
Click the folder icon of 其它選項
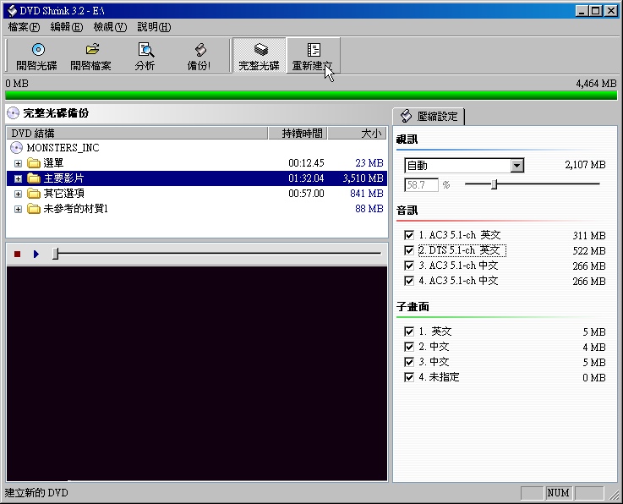[34, 194]
